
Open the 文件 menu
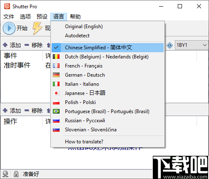click(x=9, y=17)
